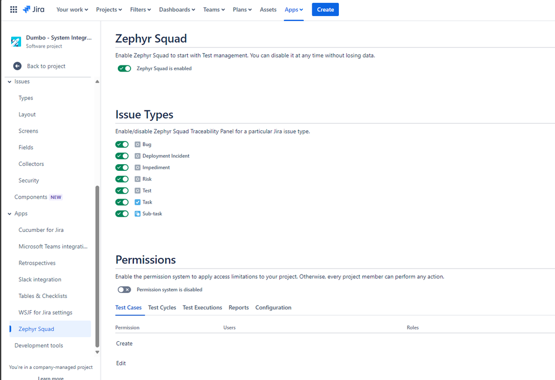Click the Back to project arrow icon
Screen dimensions: 555x380
pyautogui.click(x=17, y=66)
